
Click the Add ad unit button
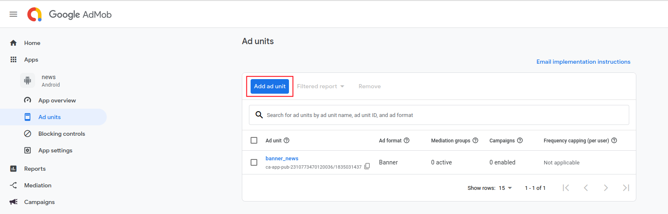[270, 87]
